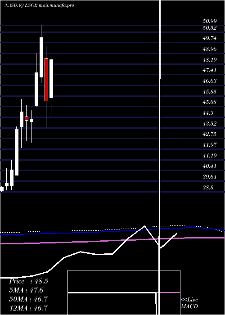
Task: Click the tallest white candlestick reaching 50.52
Action: [x=41, y=57]
